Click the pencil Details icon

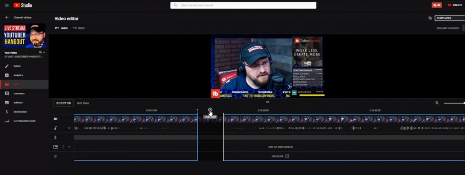[x=7, y=66]
